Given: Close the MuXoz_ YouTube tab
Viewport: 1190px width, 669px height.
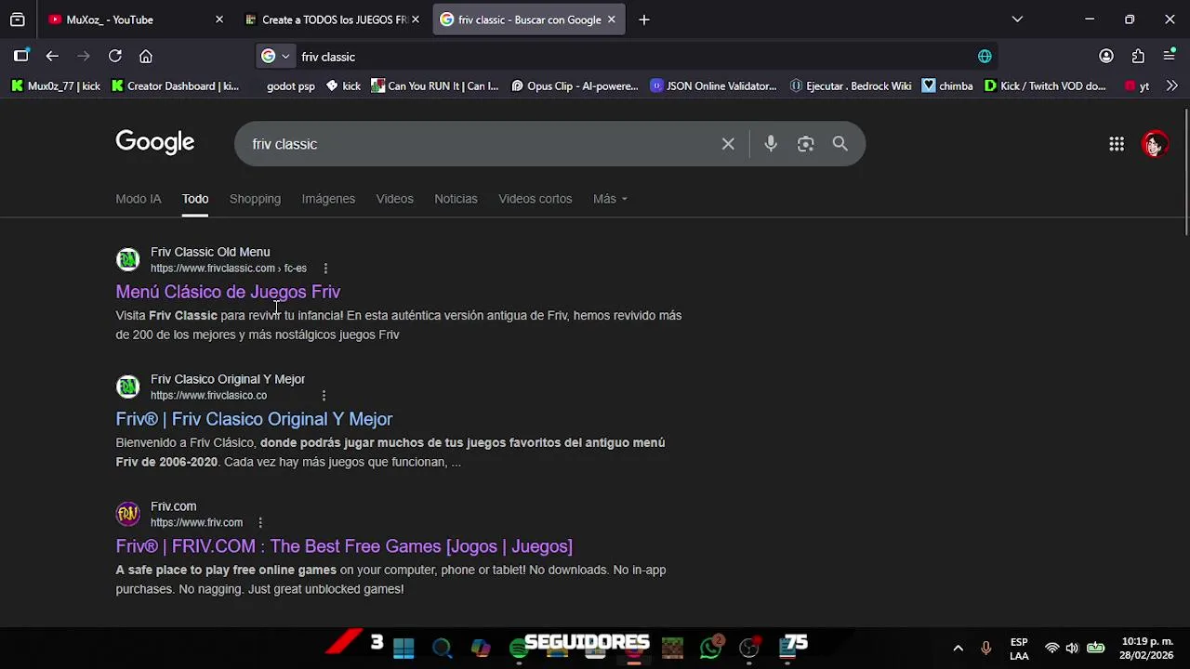Looking at the screenshot, I should pyautogui.click(x=219, y=20).
